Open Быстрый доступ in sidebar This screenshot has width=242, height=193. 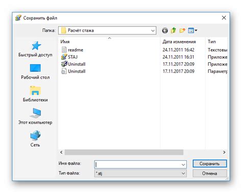tap(35, 50)
